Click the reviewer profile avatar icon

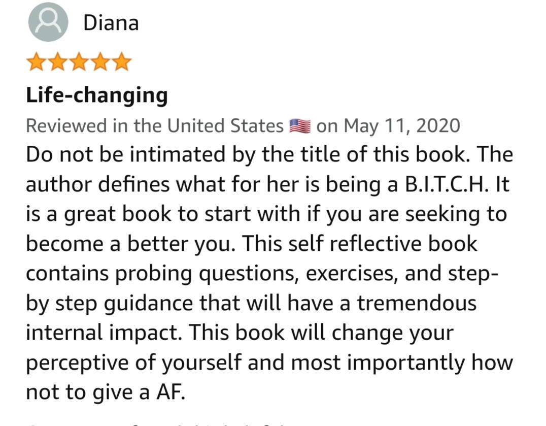pyautogui.click(x=48, y=22)
